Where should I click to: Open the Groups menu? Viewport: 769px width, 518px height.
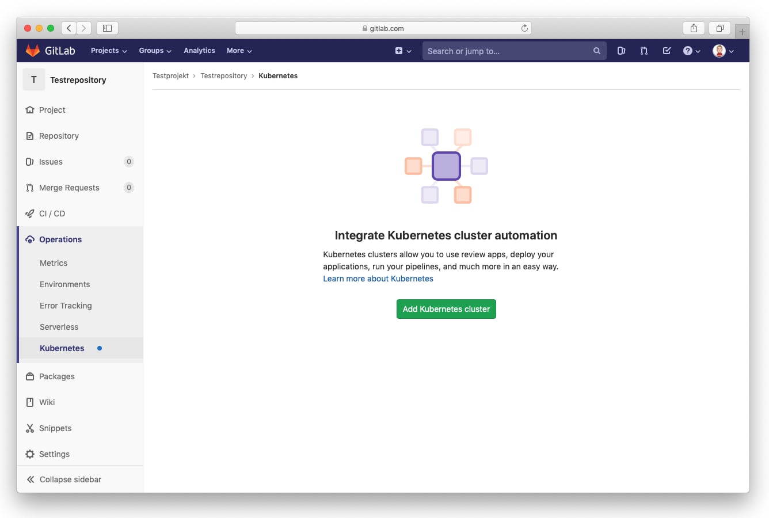point(155,51)
